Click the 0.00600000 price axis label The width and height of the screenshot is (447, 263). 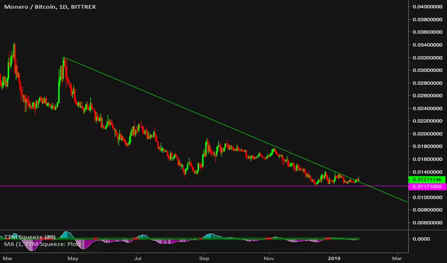pyautogui.click(x=427, y=223)
